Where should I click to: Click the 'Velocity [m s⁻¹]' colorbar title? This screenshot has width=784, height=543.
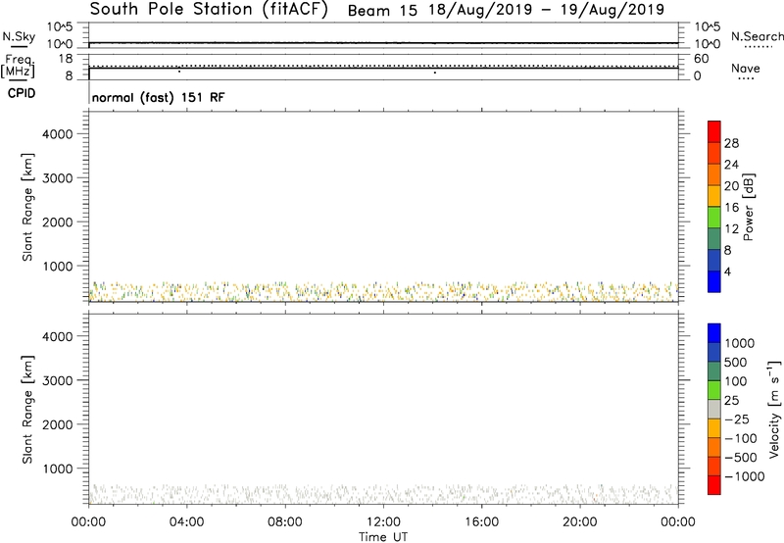774,409
